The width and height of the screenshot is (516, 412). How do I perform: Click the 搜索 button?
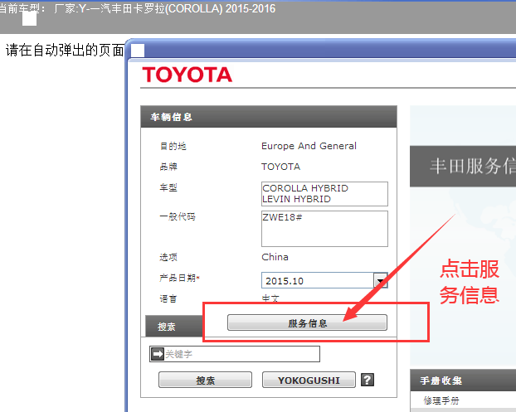click(x=206, y=380)
